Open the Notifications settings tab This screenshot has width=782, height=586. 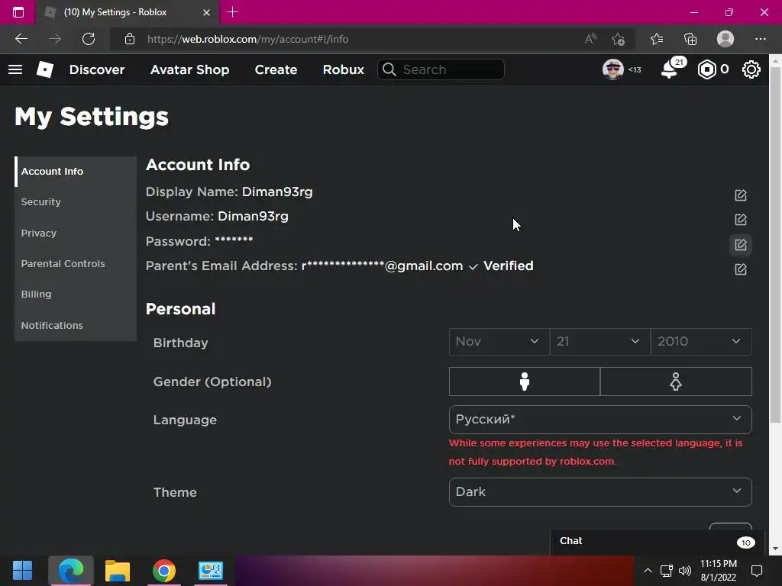click(76, 325)
